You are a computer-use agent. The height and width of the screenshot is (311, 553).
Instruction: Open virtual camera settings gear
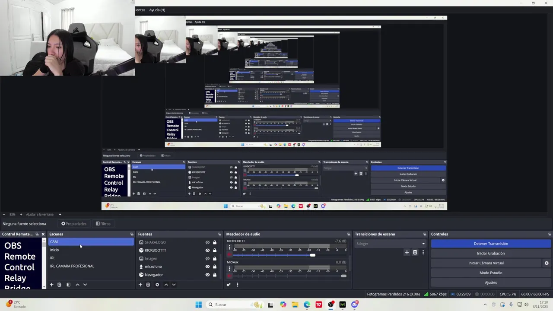547,263
